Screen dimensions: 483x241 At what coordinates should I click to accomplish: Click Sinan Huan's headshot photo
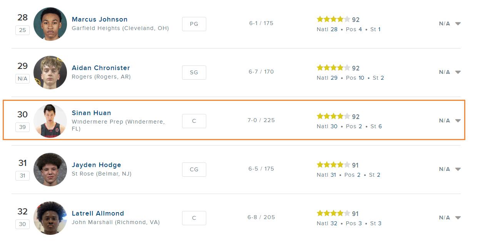tap(50, 121)
